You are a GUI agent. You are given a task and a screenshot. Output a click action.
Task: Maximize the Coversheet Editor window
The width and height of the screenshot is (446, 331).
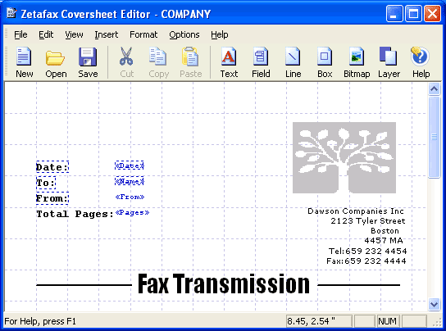(x=413, y=13)
